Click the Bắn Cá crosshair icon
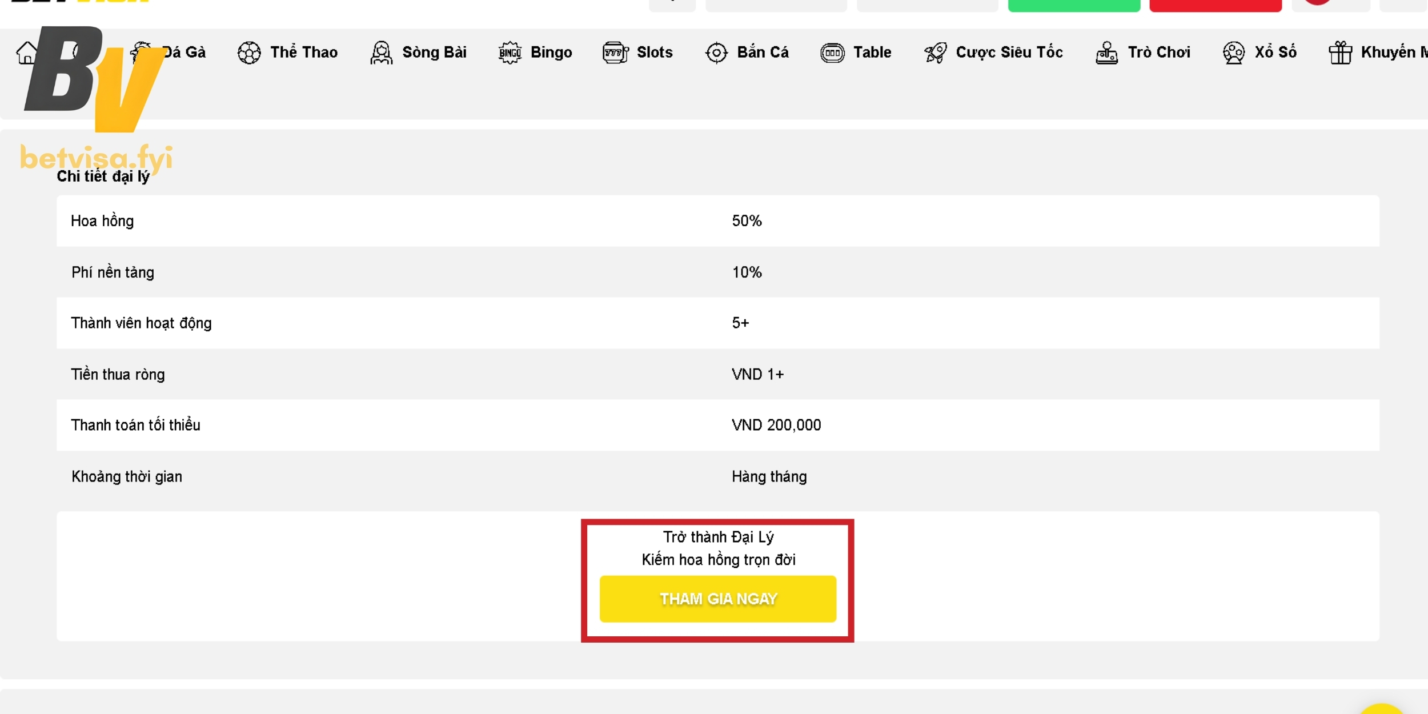Image resolution: width=1428 pixels, height=714 pixels. (x=716, y=53)
